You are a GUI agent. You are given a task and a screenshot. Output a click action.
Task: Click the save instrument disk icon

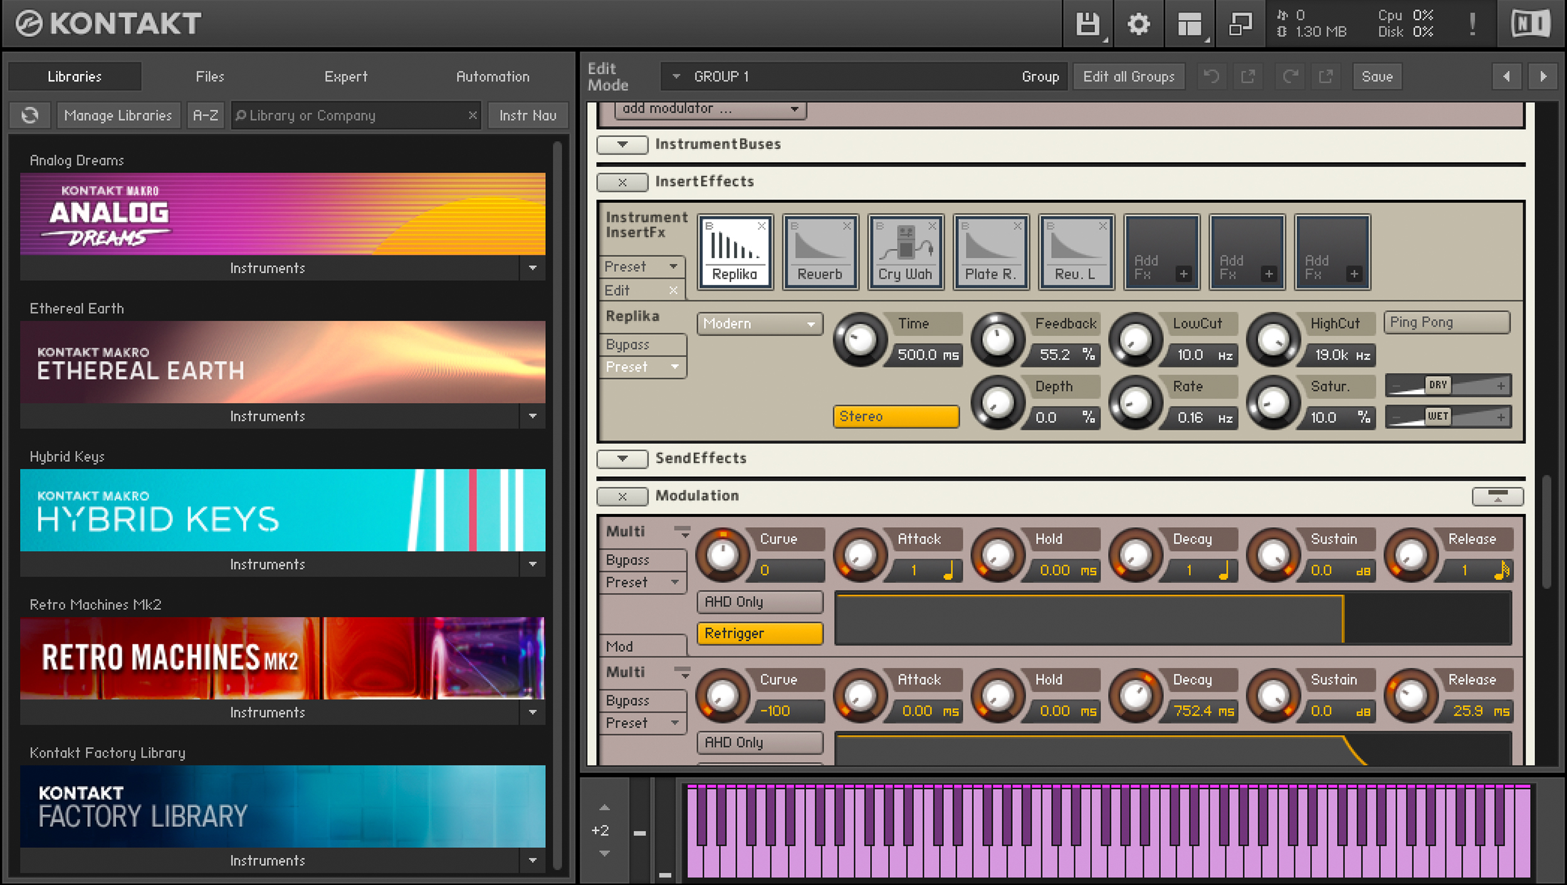[x=1088, y=24]
